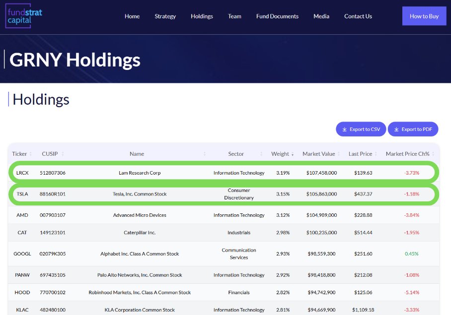Click Financials sector cell
The width and height of the screenshot is (451, 315).
(239, 293)
